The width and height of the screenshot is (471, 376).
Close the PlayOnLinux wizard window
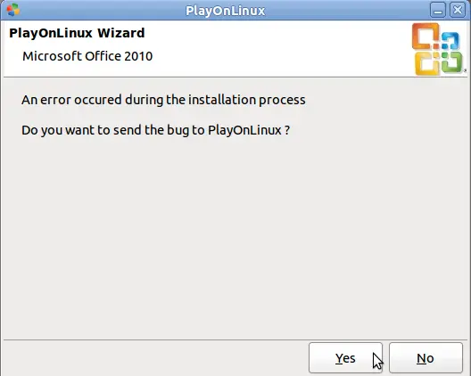(x=458, y=11)
